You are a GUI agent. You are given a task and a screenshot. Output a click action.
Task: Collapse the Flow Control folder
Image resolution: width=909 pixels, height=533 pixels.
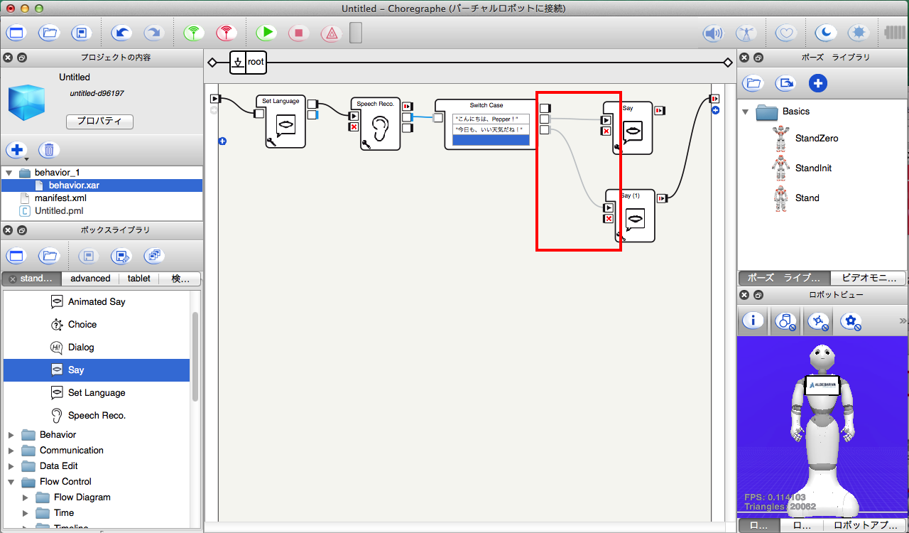tap(11, 482)
